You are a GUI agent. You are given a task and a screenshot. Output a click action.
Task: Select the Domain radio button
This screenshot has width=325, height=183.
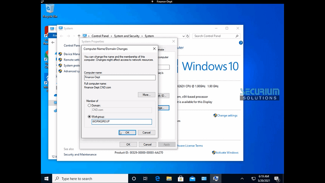[x=89, y=105]
